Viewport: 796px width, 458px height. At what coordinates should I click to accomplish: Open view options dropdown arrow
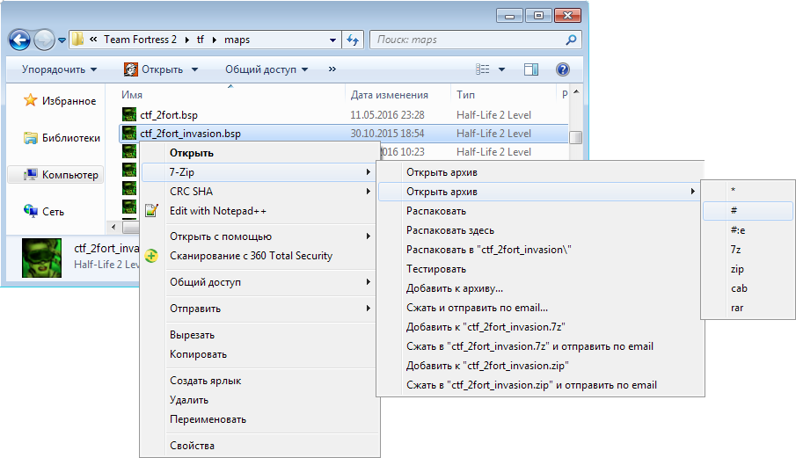[x=501, y=69]
